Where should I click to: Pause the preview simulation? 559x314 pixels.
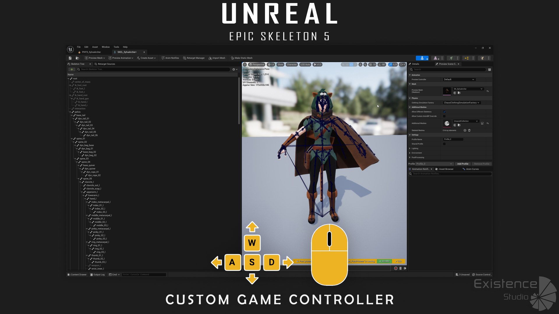click(x=400, y=268)
